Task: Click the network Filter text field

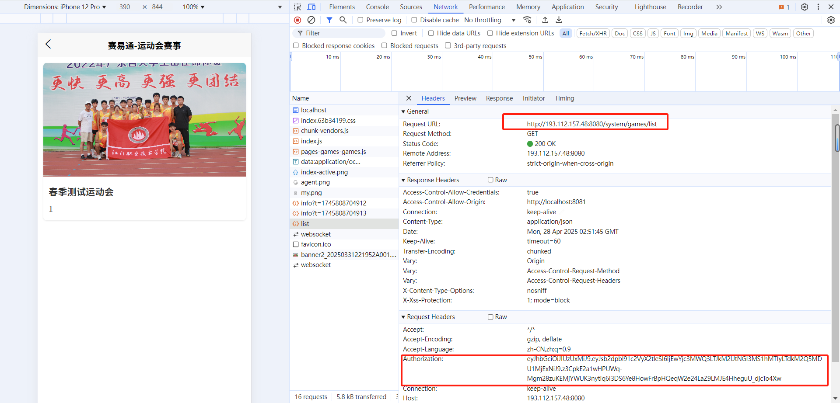Action: (x=339, y=33)
